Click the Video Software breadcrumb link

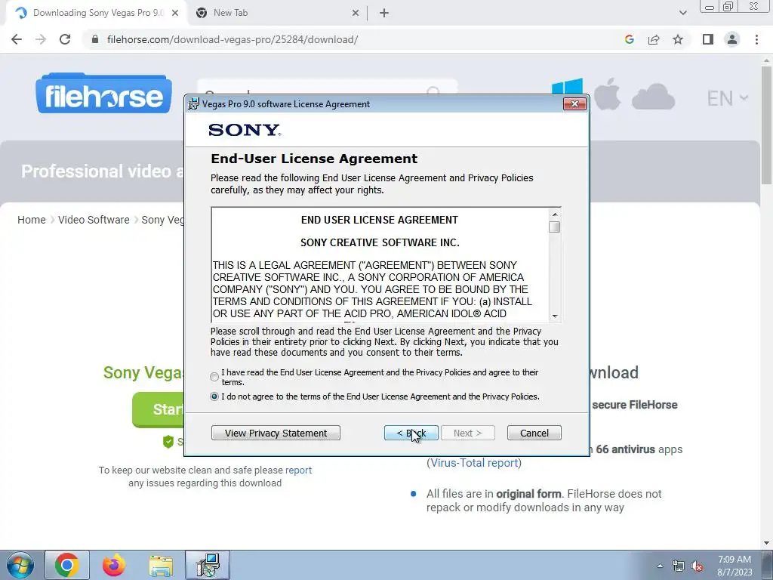tap(94, 220)
